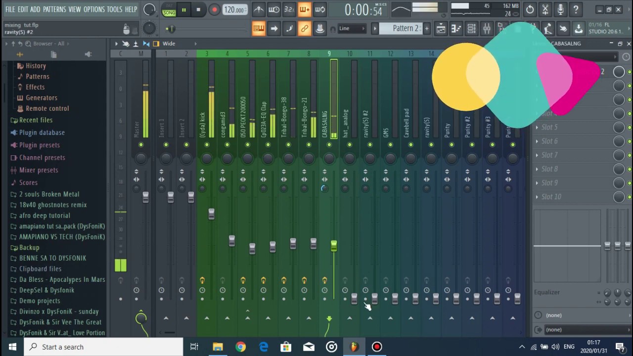This screenshot has height=356, width=633.
Task: Expand Slot 9 menu arrow
Action: point(537,183)
